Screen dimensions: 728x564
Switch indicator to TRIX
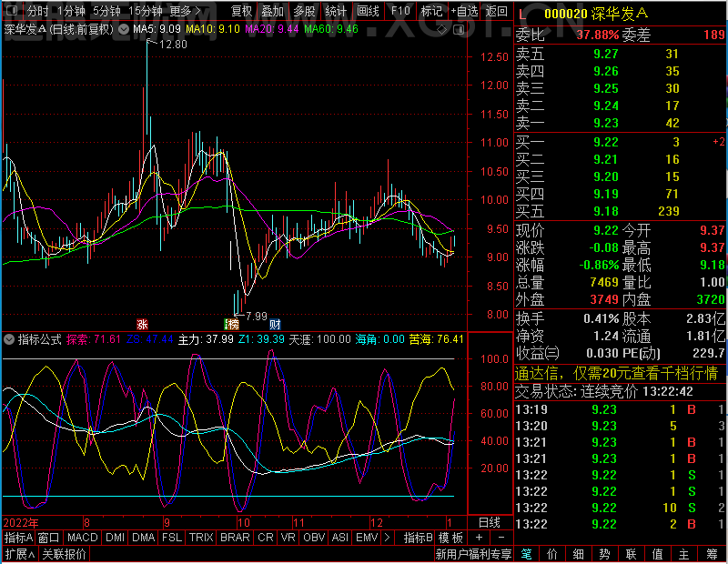pos(201,538)
